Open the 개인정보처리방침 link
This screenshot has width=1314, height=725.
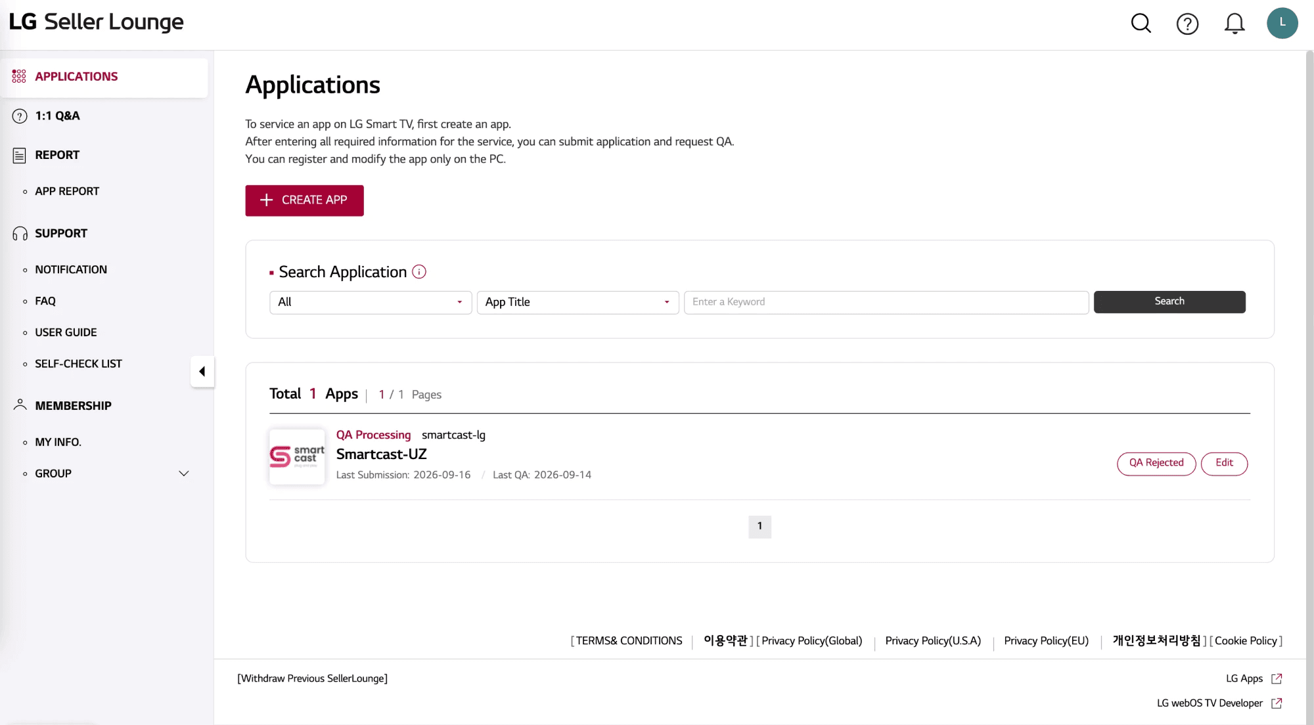click(1156, 641)
